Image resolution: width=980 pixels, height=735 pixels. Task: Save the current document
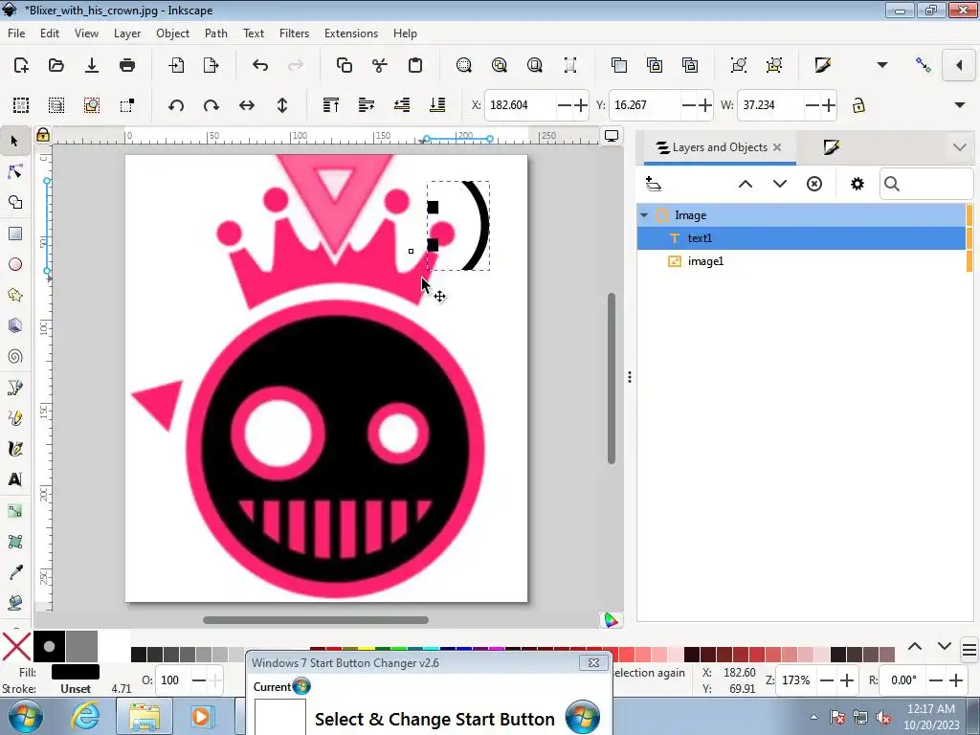point(92,65)
